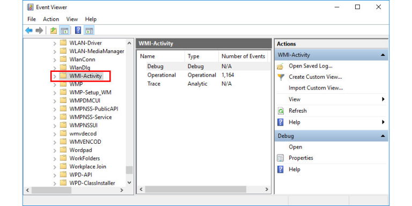Screen dimensions: 412x206
Task: Click tree pane scroll down arrow
Action: click(129, 182)
